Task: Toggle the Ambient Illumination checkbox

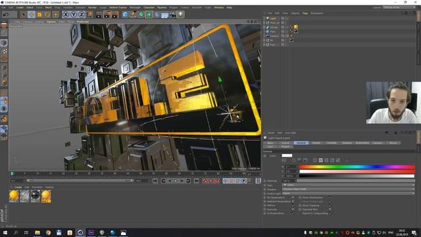Action: (x=293, y=201)
